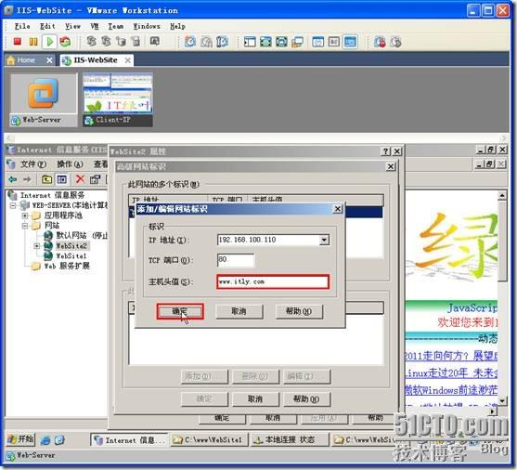Click the web page scrollbar down arrow
Image resolution: width=517 pixels, height=470 pixels.
(x=502, y=400)
